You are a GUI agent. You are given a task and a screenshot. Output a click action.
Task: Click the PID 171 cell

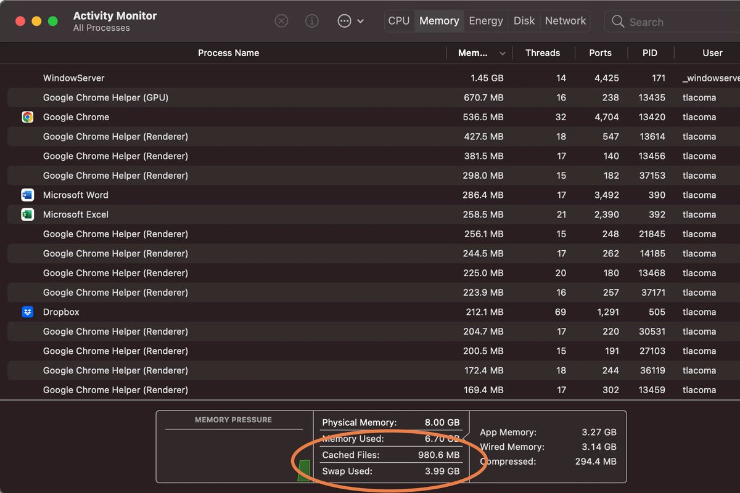[x=658, y=78]
